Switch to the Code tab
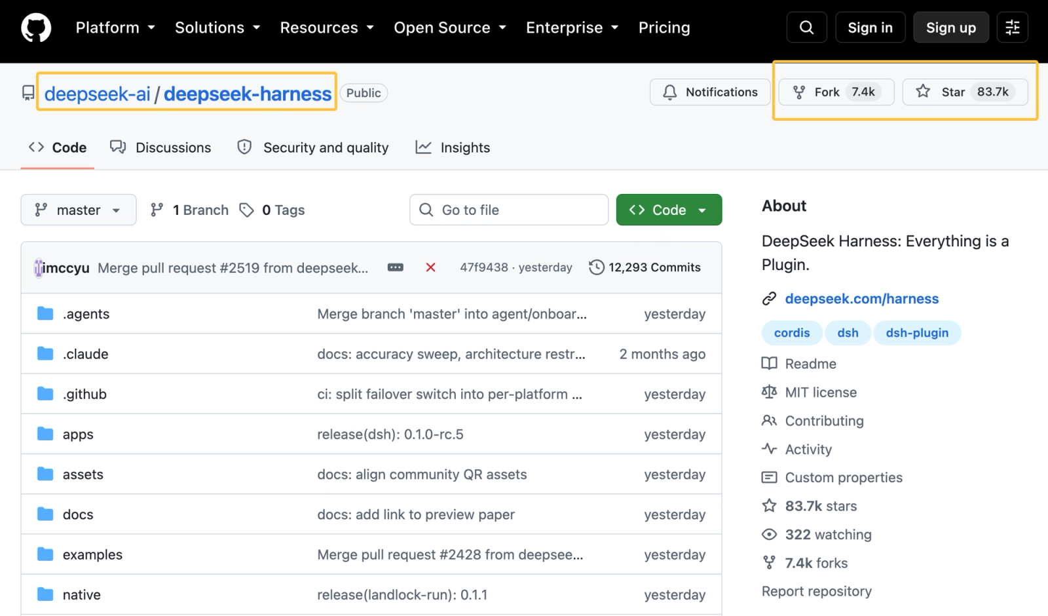1048x616 pixels. pyautogui.click(x=58, y=147)
